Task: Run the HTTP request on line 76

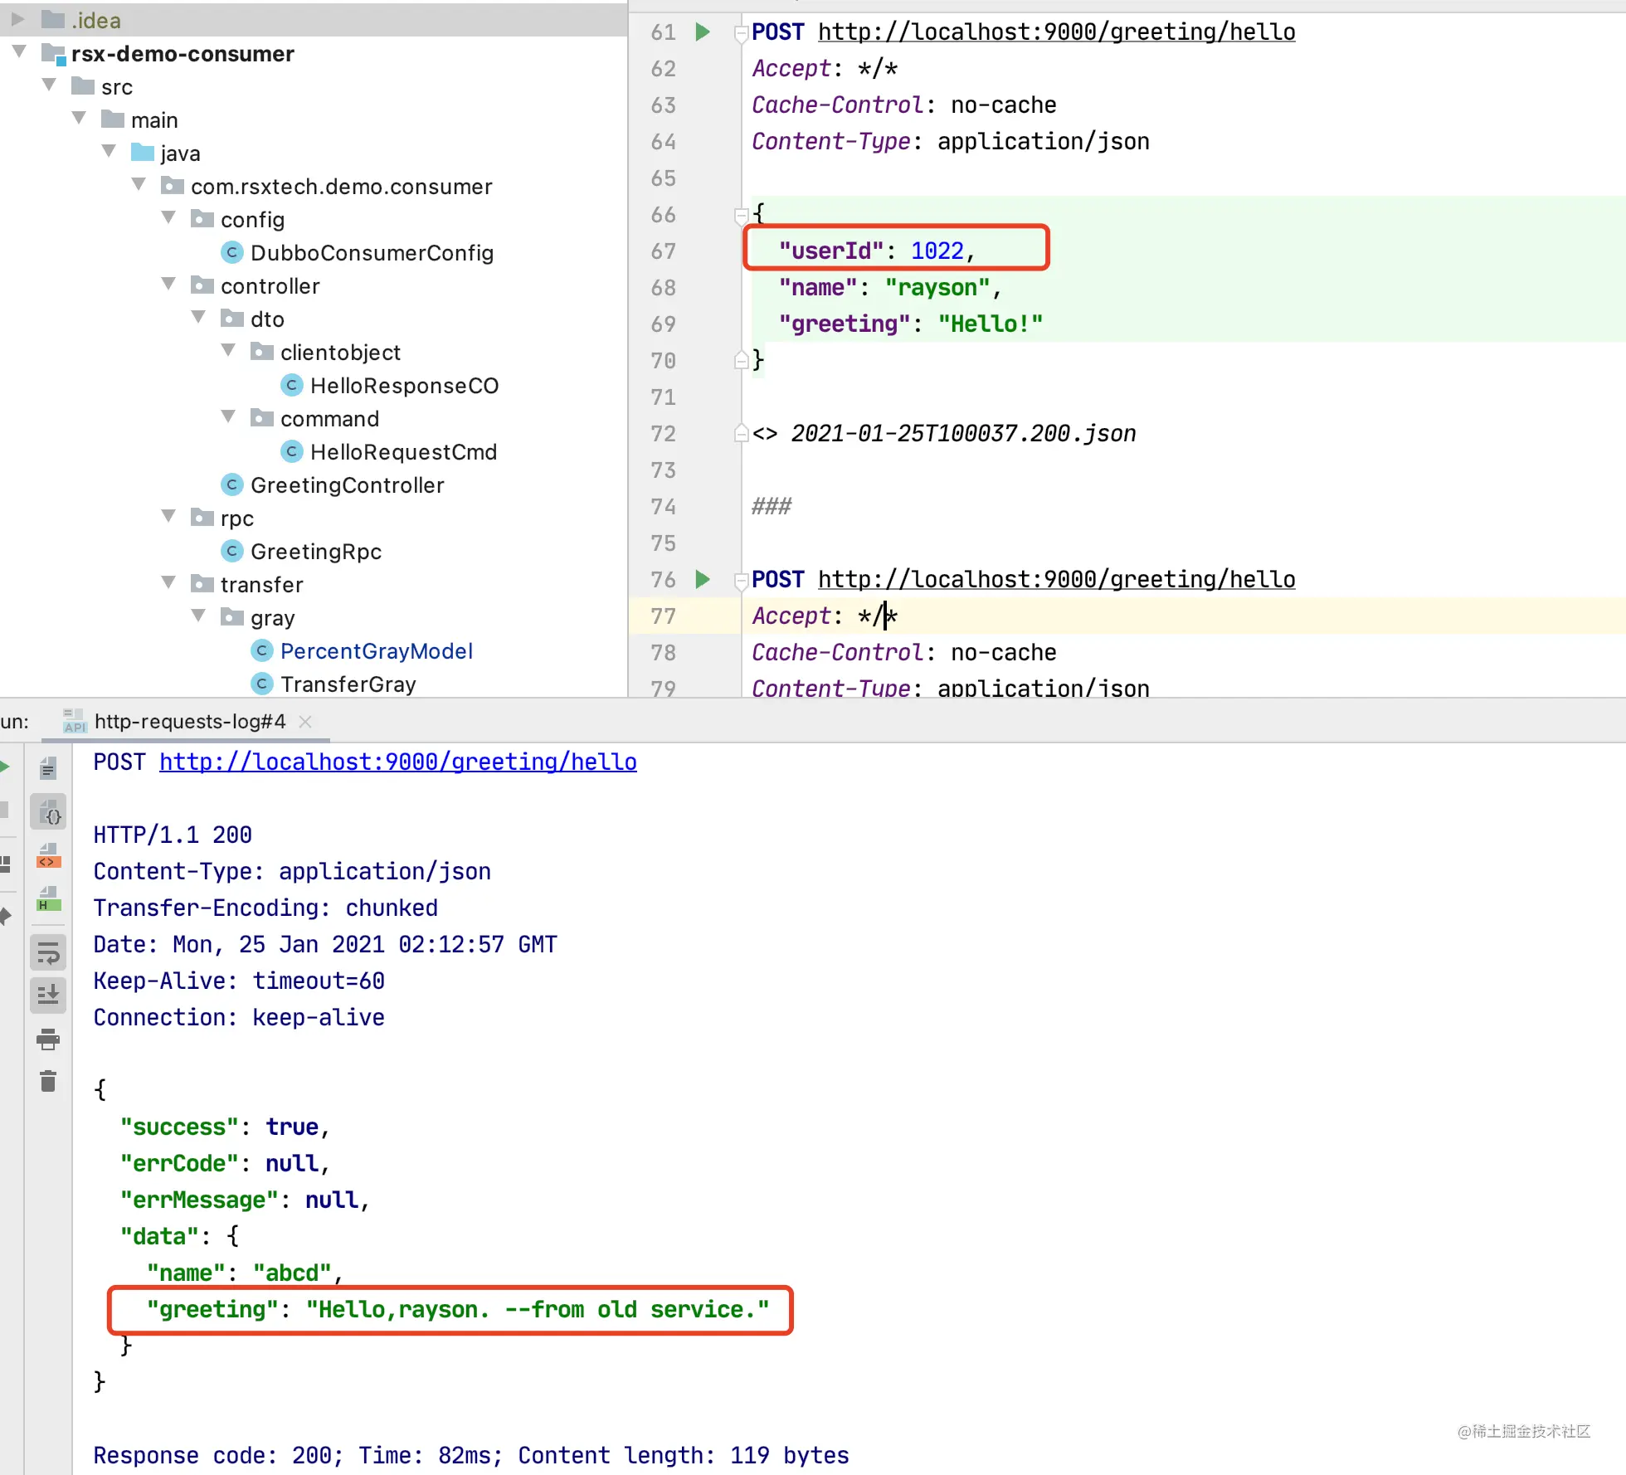Action: [703, 579]
